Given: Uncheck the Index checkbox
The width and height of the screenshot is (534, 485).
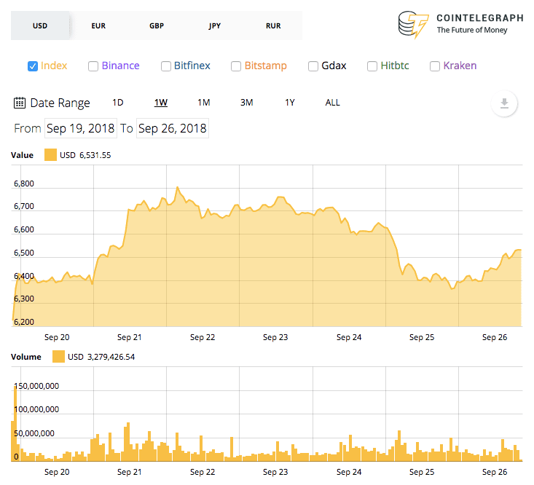Looking at the screenshot, I should pos(33,66).
